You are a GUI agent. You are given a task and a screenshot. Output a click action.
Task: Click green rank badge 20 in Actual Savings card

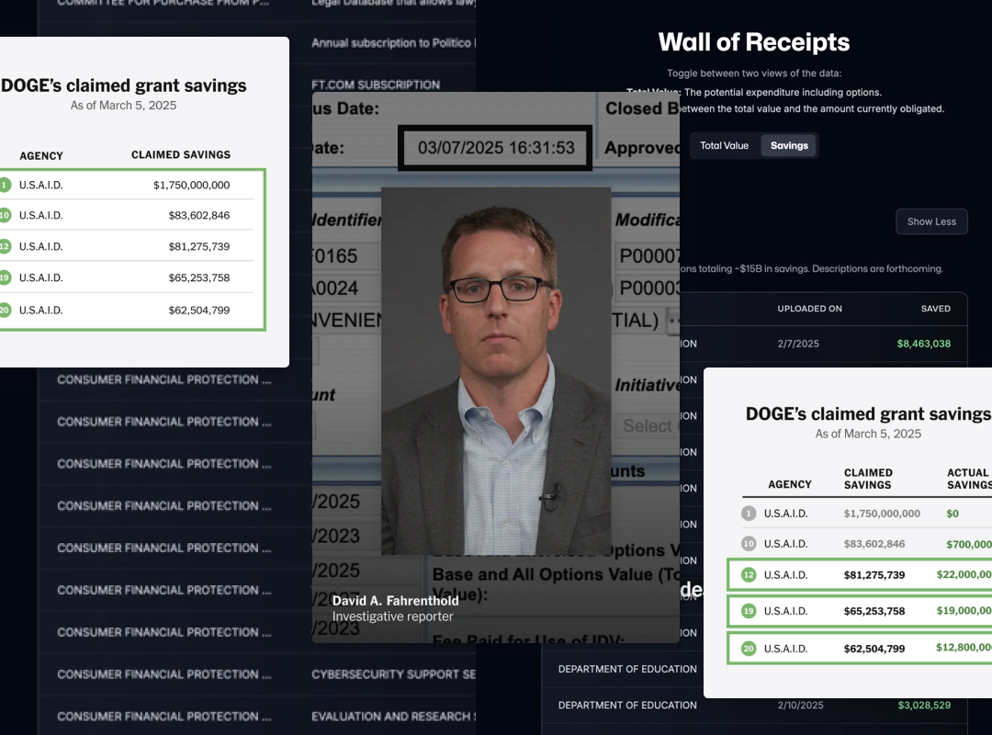(x=749, y=649)
